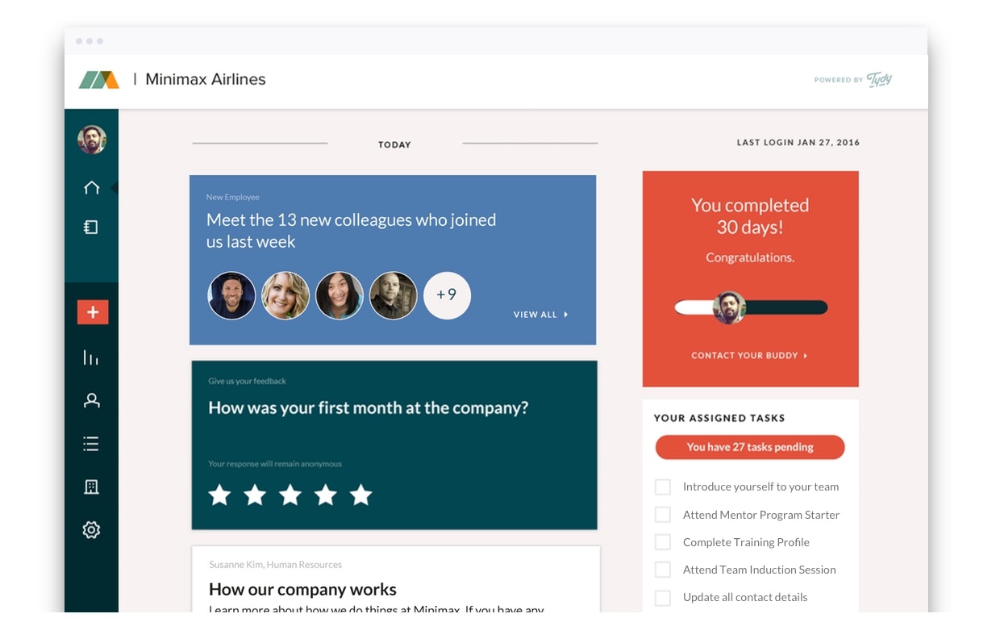Open third colleague photo, dark-haired woman
This screenshot has height=618, width=996.
(340, 295)
